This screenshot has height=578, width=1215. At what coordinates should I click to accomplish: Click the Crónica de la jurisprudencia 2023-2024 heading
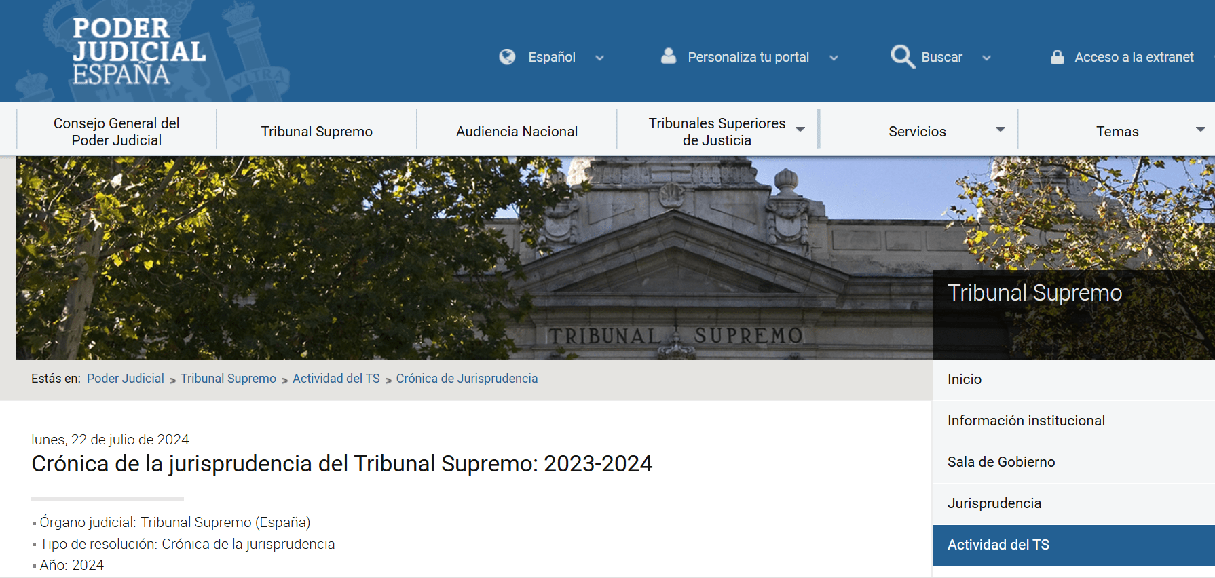click(341, 464)
